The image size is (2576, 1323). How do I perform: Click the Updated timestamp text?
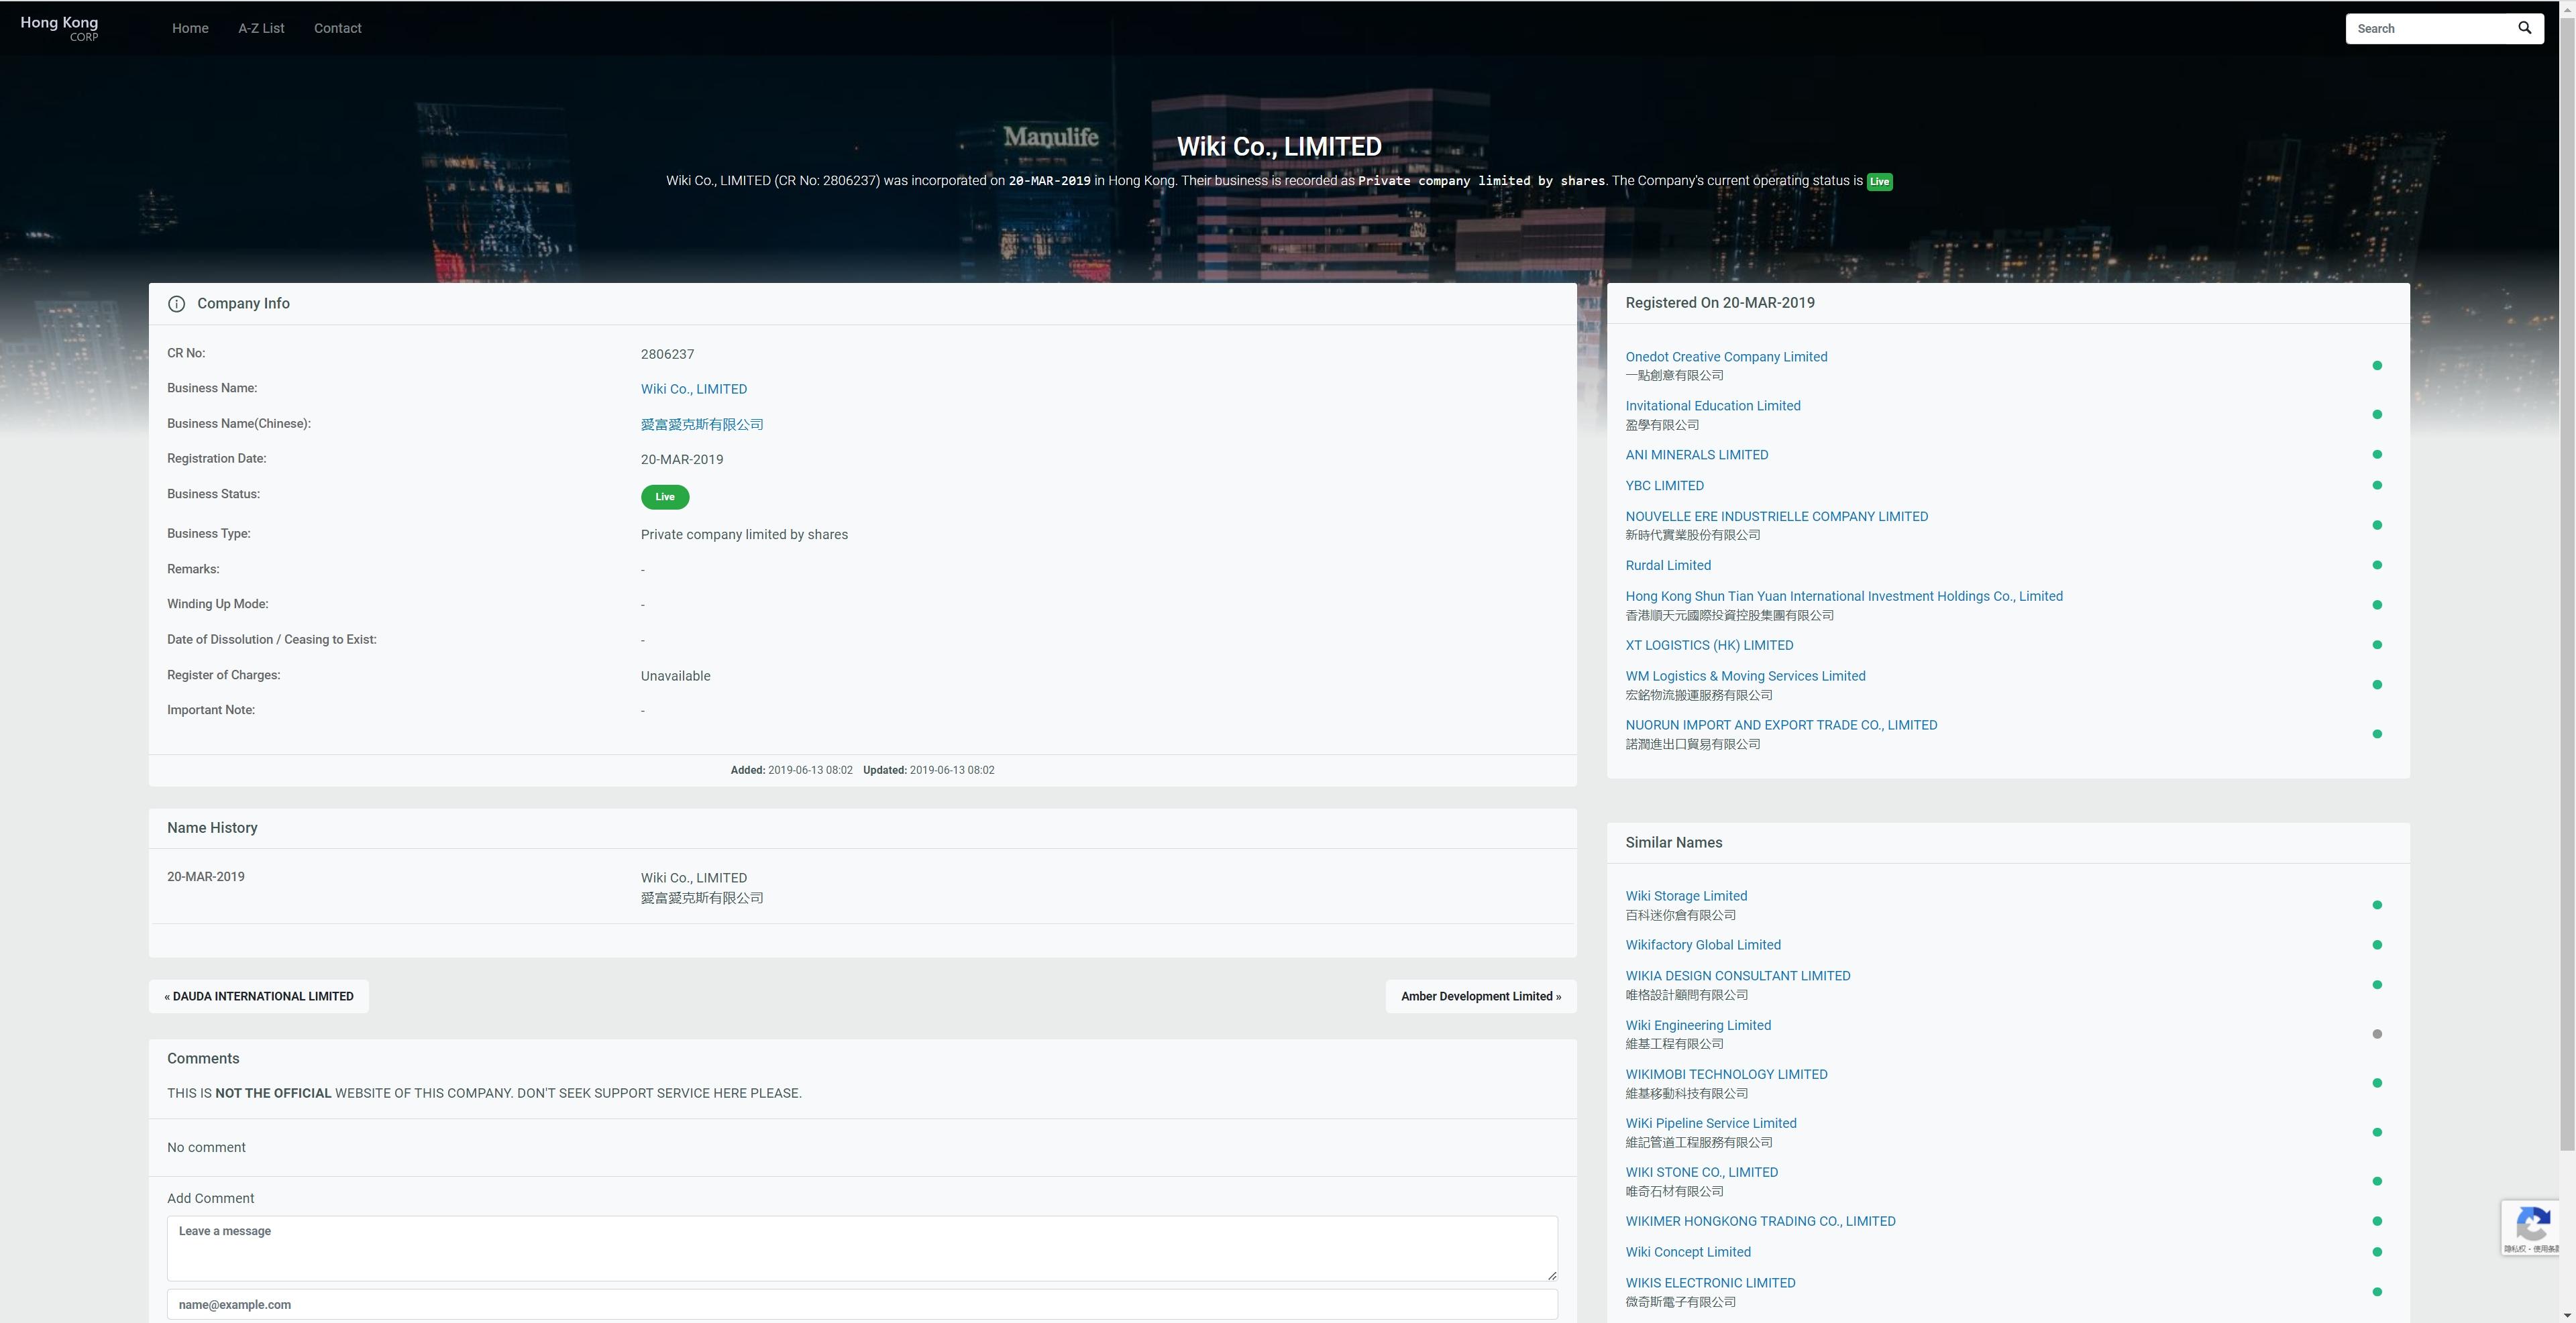click(929, 770)
